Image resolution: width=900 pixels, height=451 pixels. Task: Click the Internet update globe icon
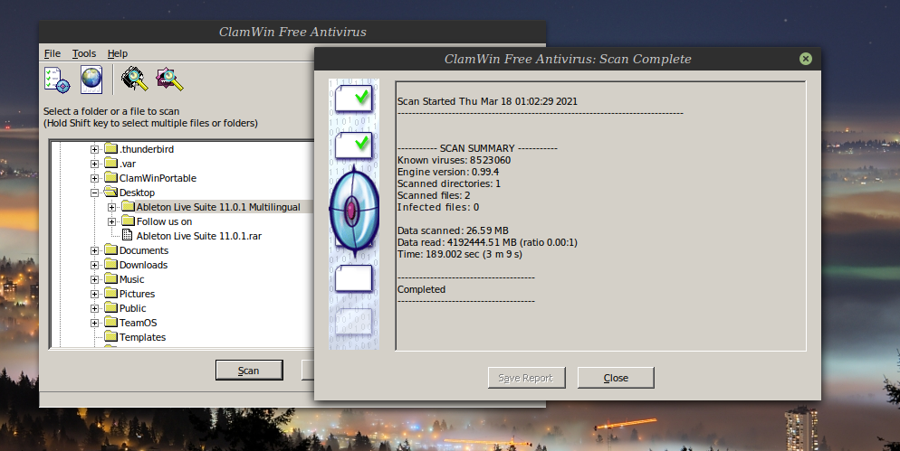91,79
